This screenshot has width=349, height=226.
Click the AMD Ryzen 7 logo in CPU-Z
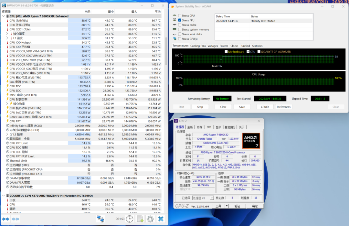[x=251, y=141]
